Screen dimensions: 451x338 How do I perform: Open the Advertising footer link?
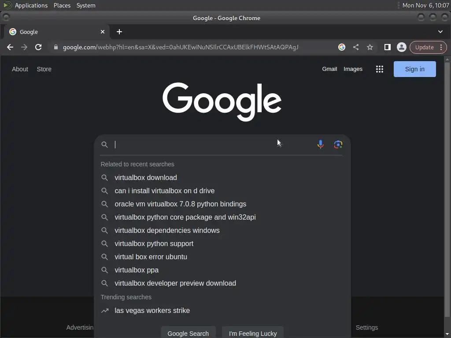pos(80,327)
